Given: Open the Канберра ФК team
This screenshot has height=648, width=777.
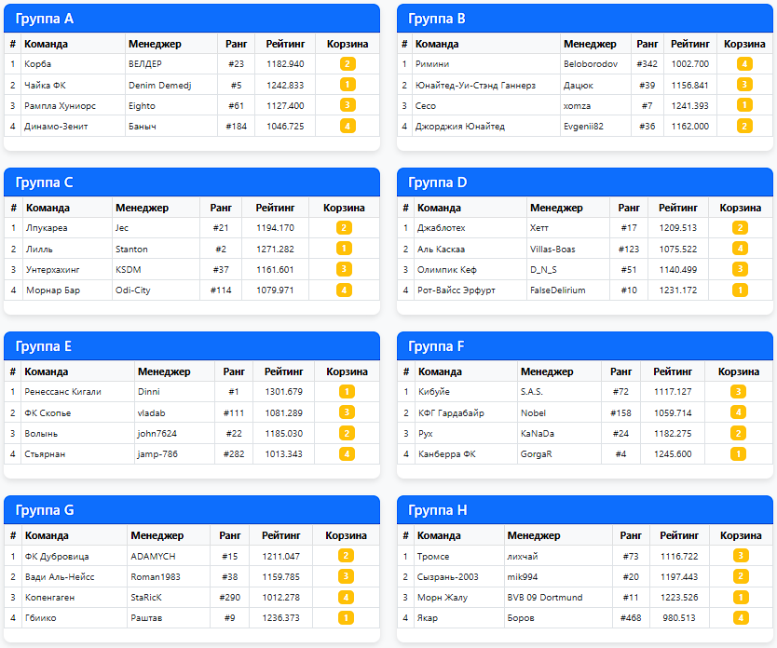Looking at the screenshot, I should 446,453.
